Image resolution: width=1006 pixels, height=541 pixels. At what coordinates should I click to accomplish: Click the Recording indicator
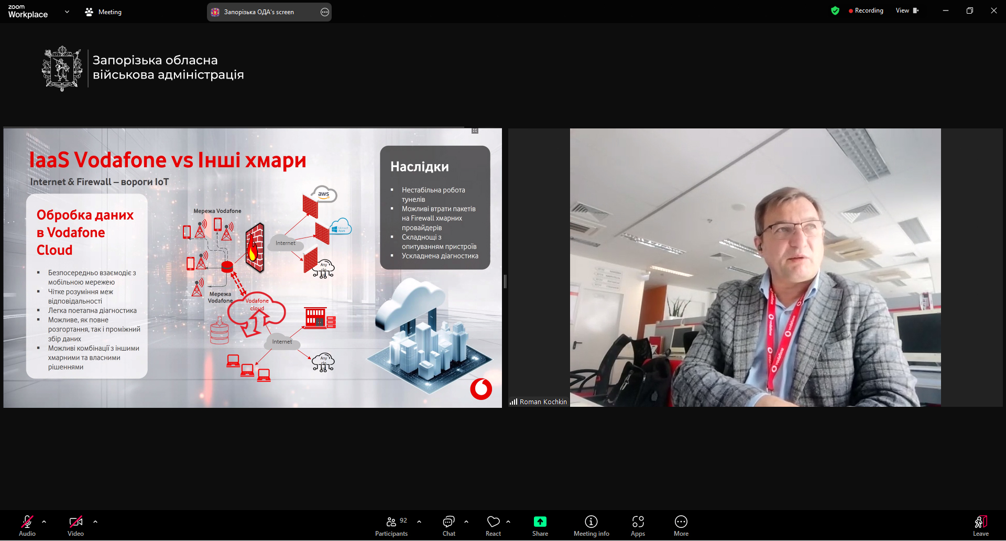point(866,10)
